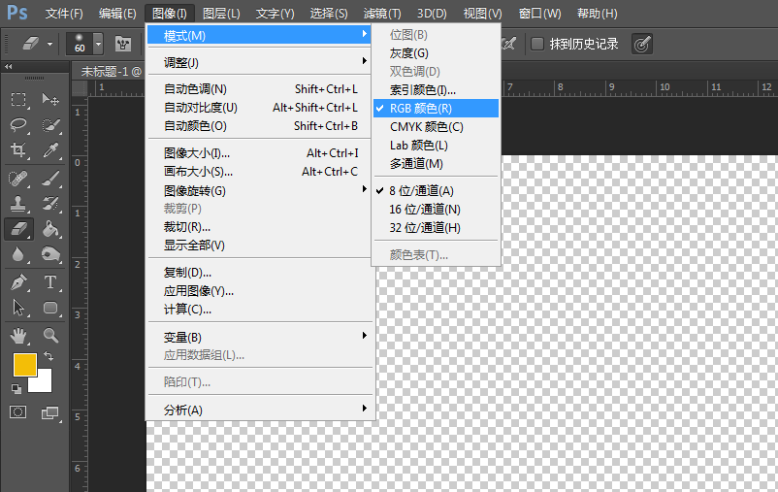Screen dimensions: 778x492
Task: Click the pressure for size icon
Action: click(x=642, y=45)
